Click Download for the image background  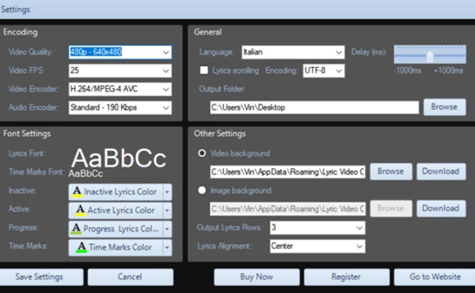[x=441, y=208]
